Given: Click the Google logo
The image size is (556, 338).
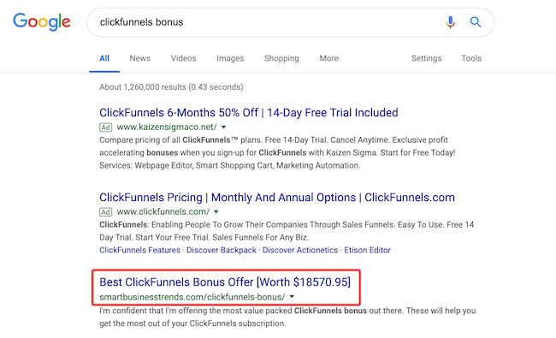Looking at the screenshot, I should pyautogui.click(x=42, y=22).
